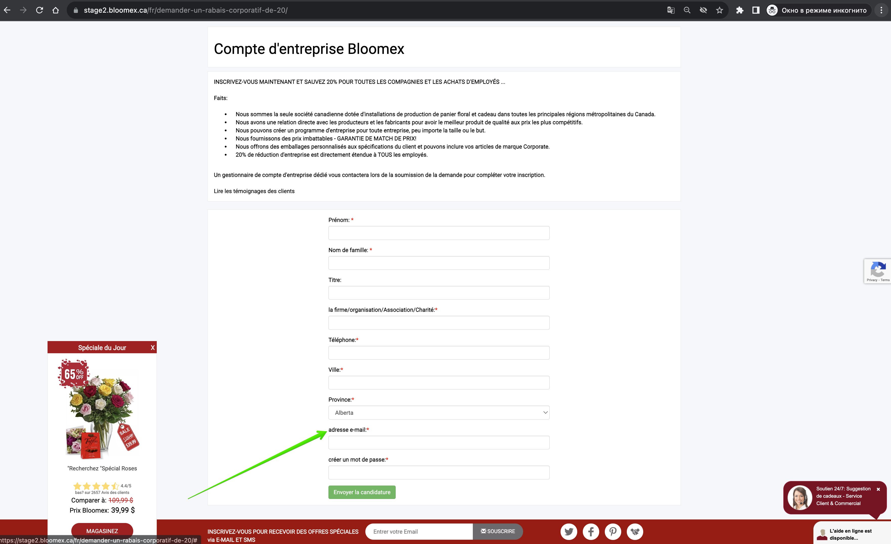Click the zoom magnifier icon
This screenshot has width=891, height=544.
click(687, 10)
